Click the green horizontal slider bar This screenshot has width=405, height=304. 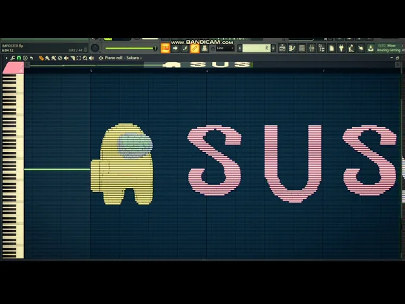click(131, 48)
